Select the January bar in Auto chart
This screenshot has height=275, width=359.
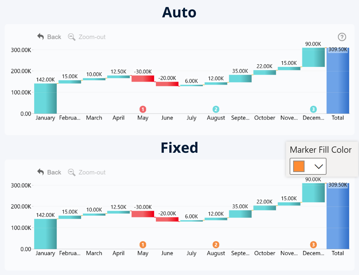coord(45,99)
